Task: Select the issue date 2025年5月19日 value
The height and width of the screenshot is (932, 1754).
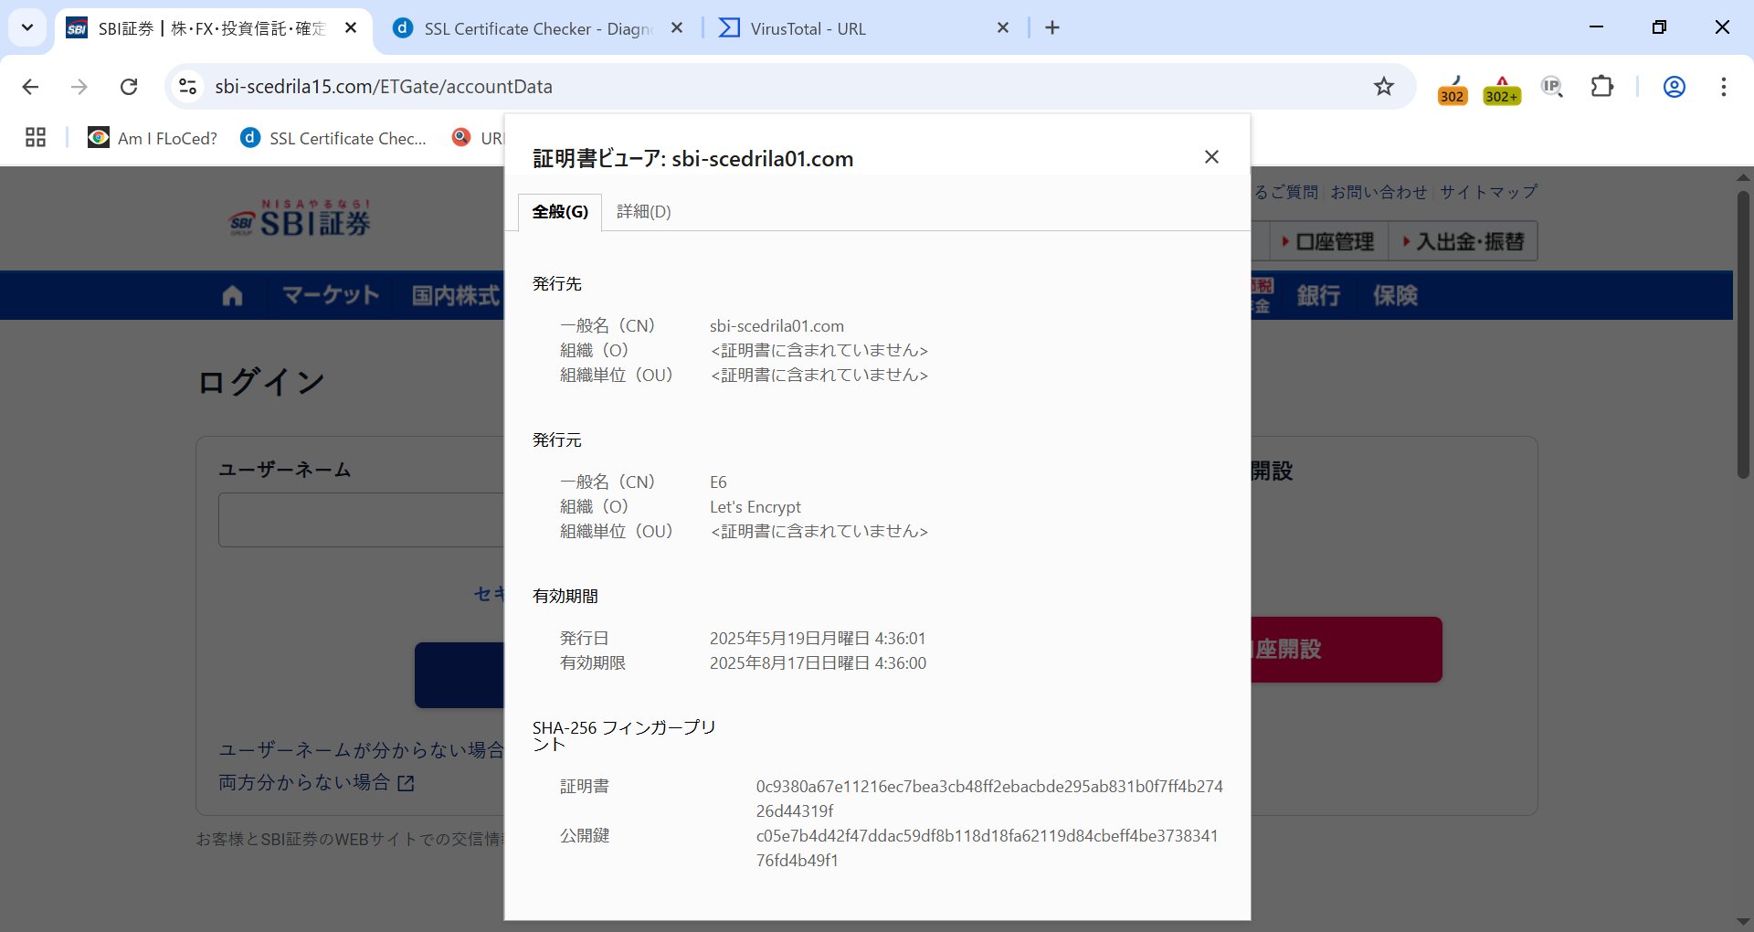Action: [x=818, y=639]
